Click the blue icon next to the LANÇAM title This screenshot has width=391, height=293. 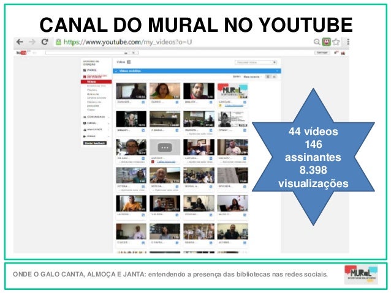click(245, 102)
